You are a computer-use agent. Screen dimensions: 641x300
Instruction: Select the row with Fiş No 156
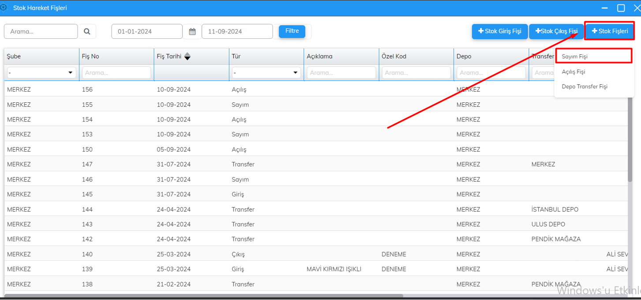pos(87,90)
